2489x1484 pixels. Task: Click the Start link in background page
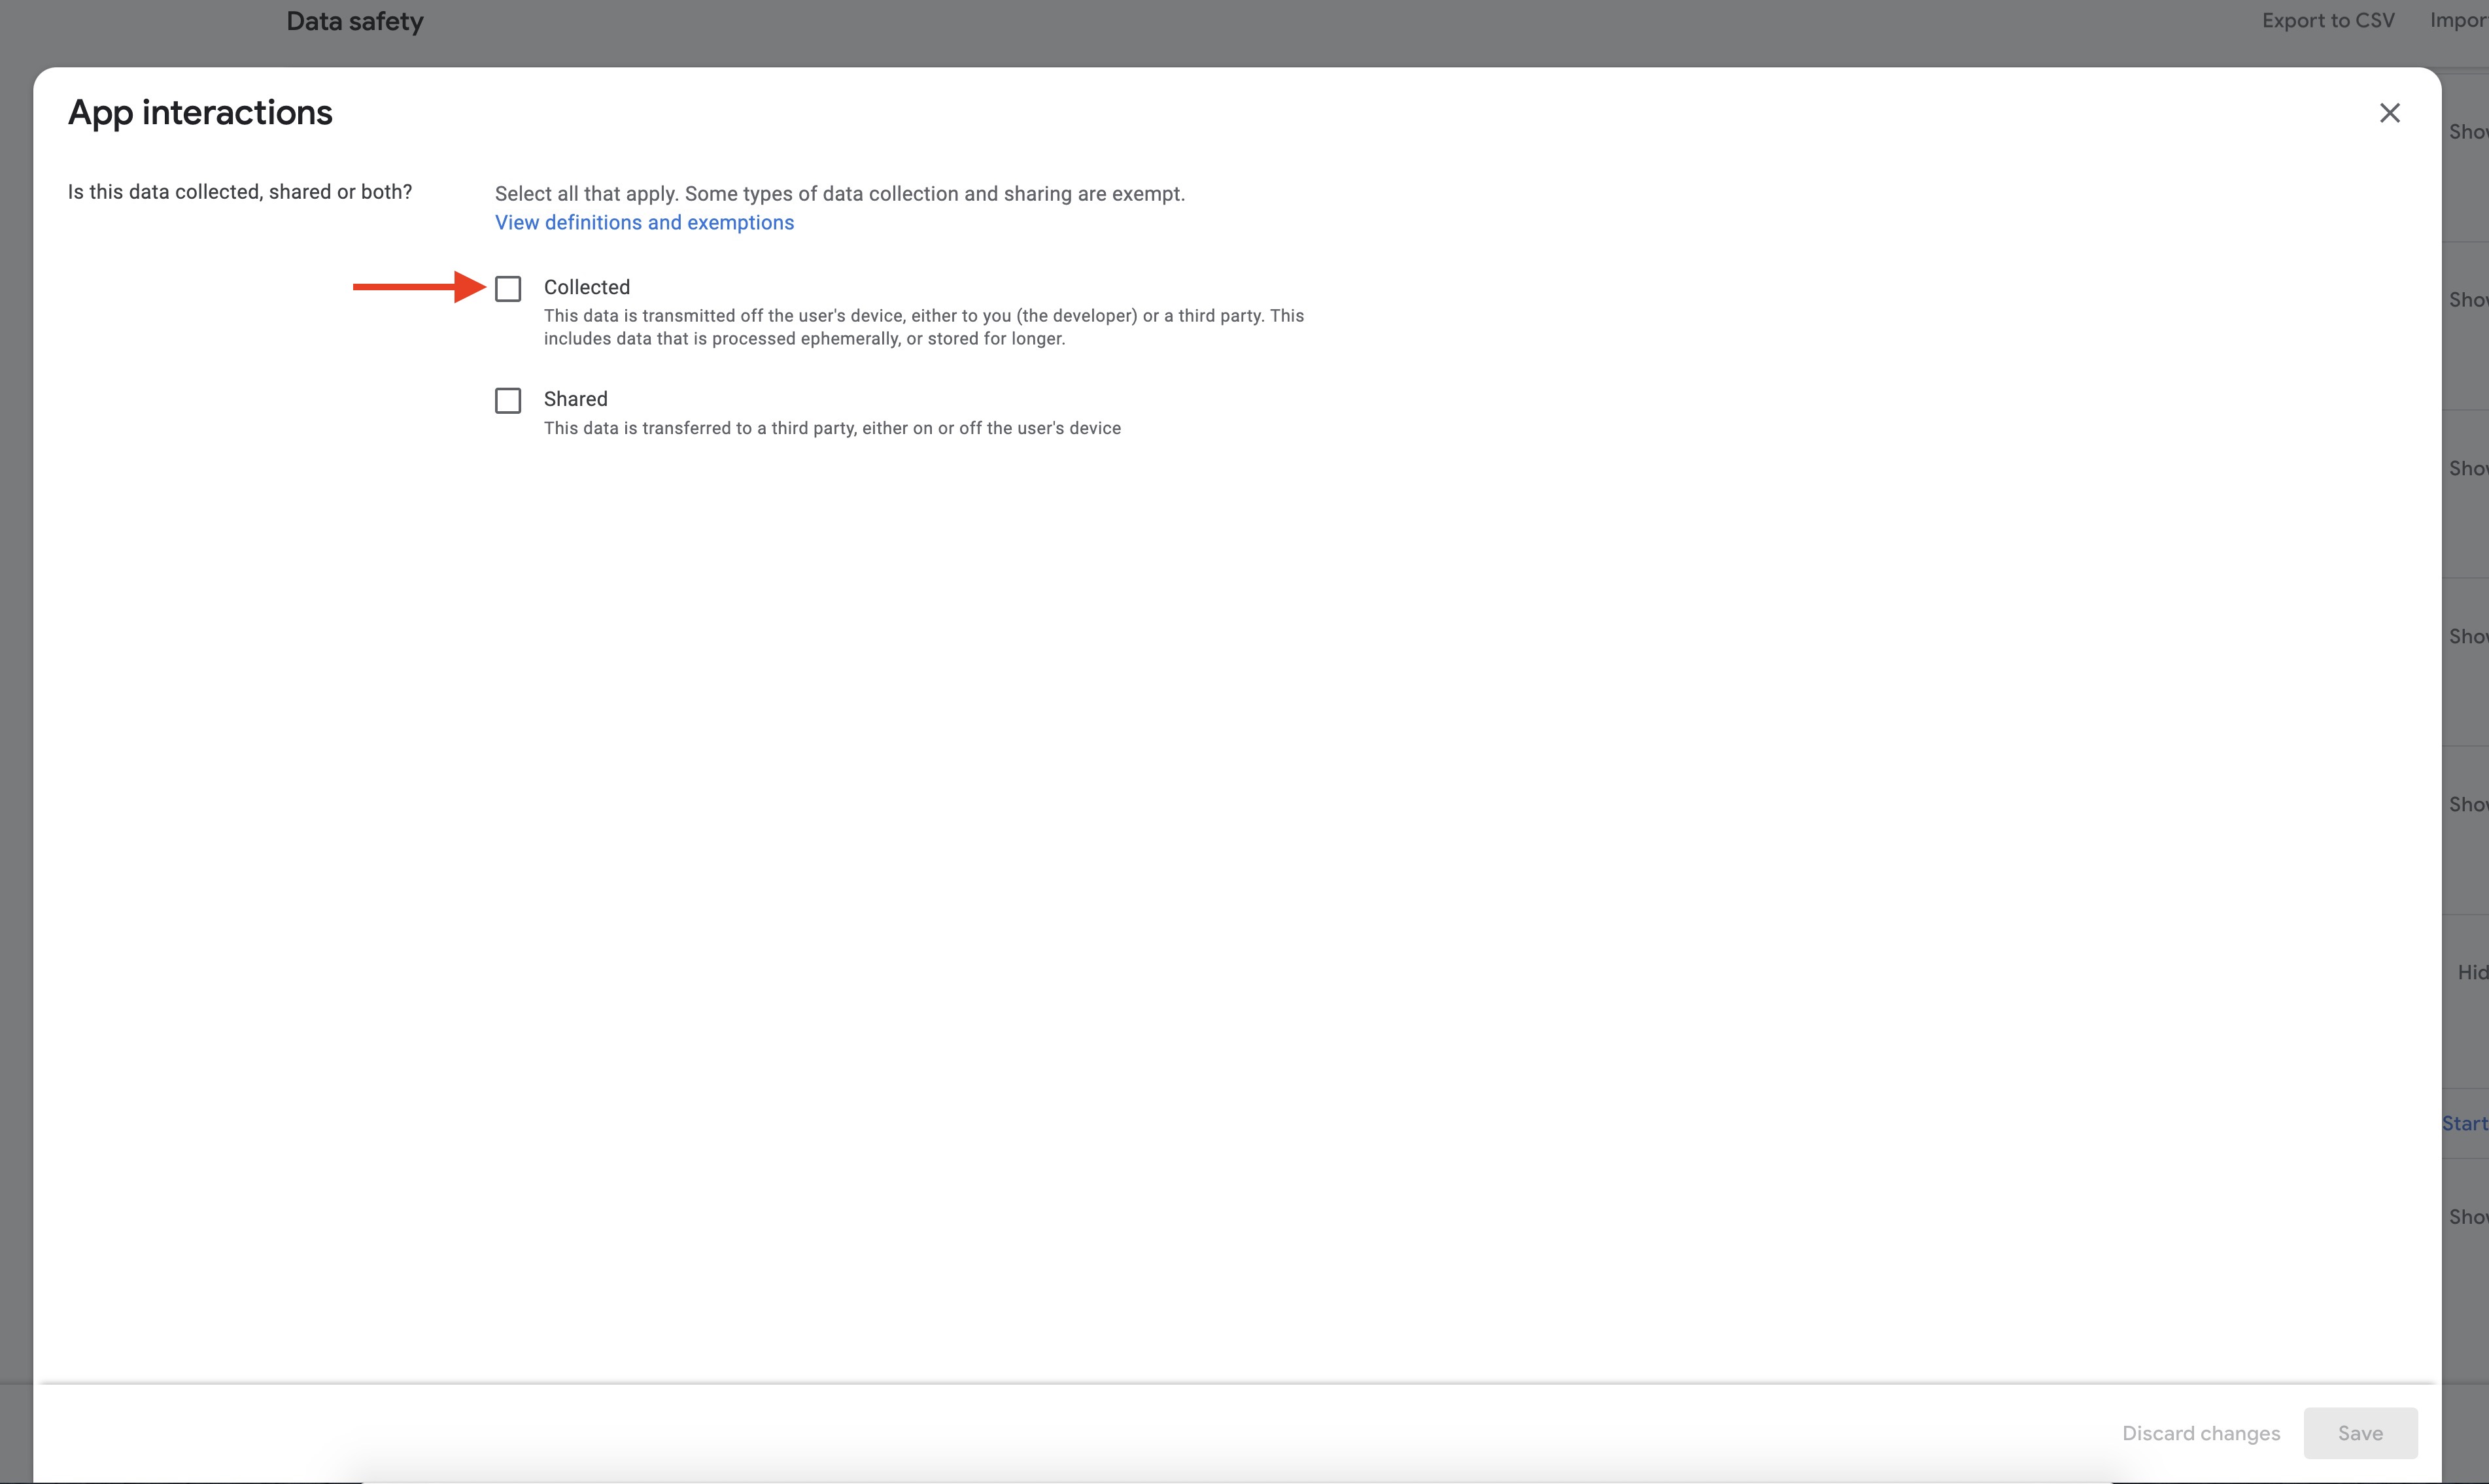pos(2464,1123)
